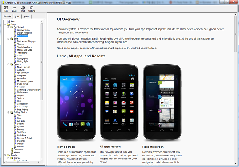Open the New in Android topic
Image resolution: width=239 pixels, height=167 pixels.
(24, 67)
